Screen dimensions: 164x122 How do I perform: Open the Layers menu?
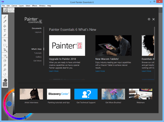pyautogui.click(x=21, y=6)
